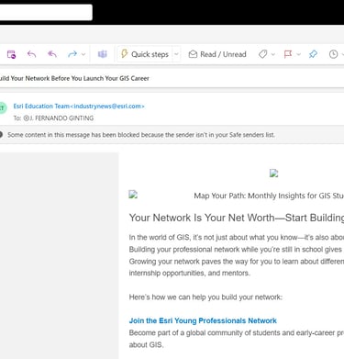Pin the message with the pin icon
The image size is (344, 359).
coord(313,54)
